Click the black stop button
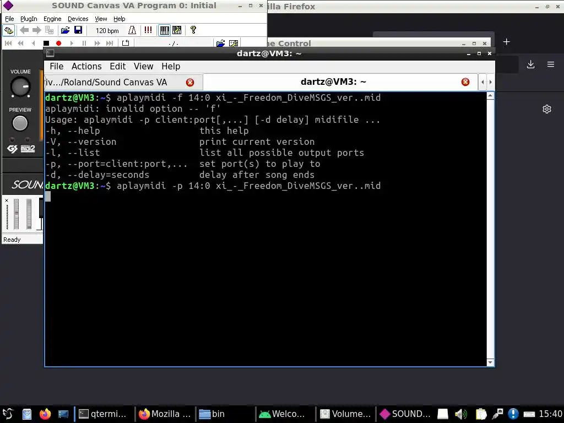This screenshot has height=423, width=564. (x=46, y=44)
